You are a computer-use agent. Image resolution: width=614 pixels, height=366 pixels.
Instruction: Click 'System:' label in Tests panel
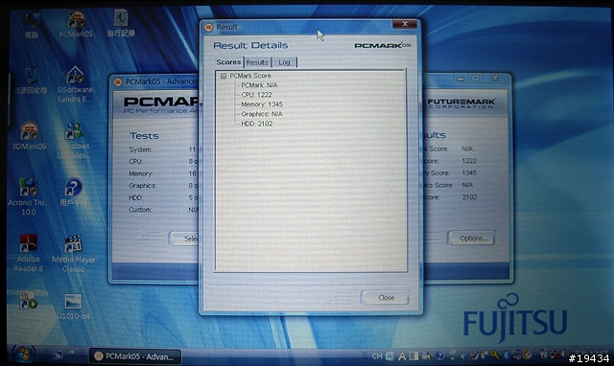[140, 149]
